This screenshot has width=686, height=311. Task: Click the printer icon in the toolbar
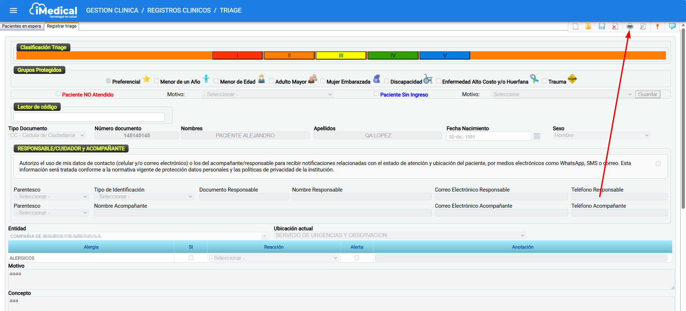coord(630,27)
